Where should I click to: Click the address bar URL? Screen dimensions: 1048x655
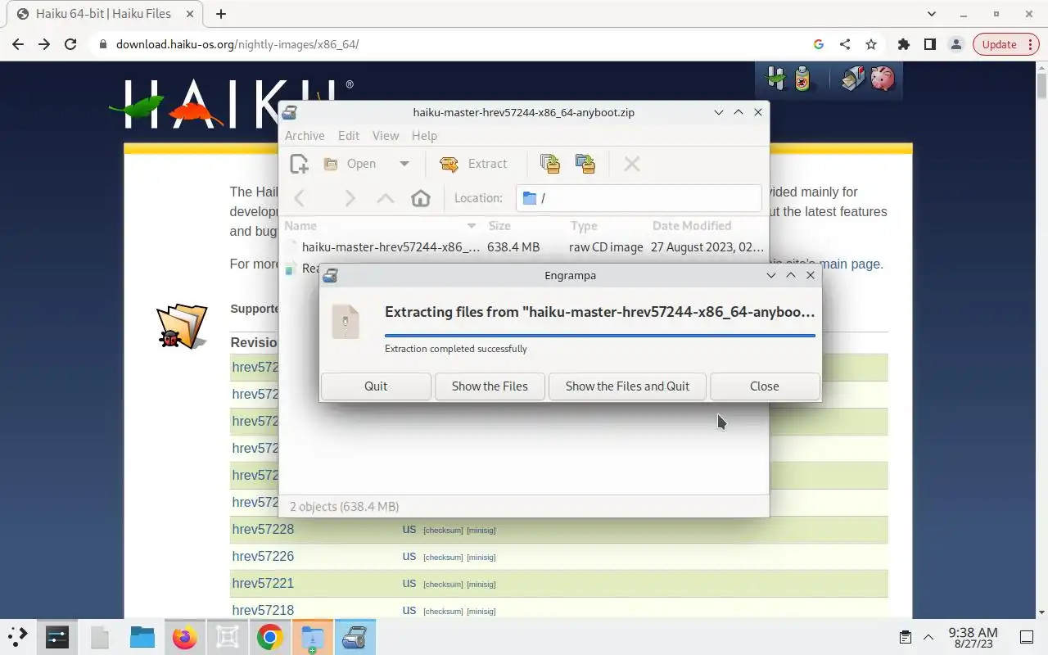[x=237, y=44]
